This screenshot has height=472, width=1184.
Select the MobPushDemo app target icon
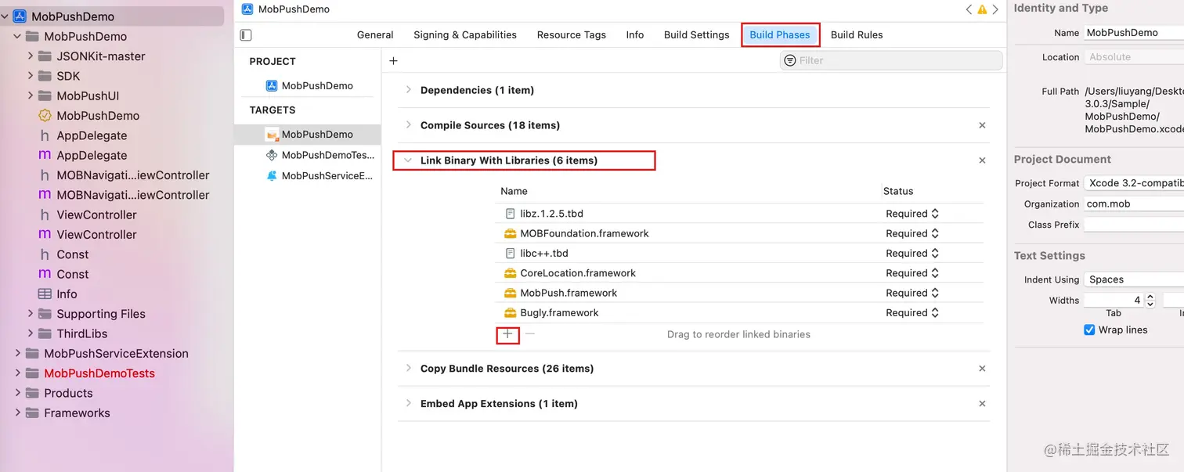(272, 135)
